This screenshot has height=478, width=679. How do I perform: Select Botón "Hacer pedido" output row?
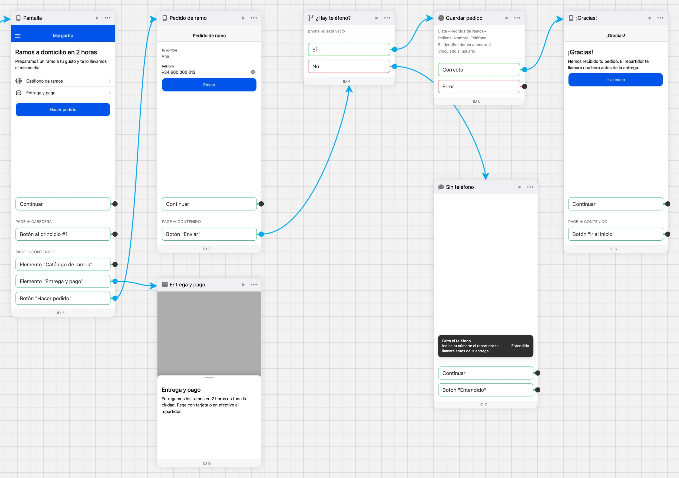coord(63,298)
